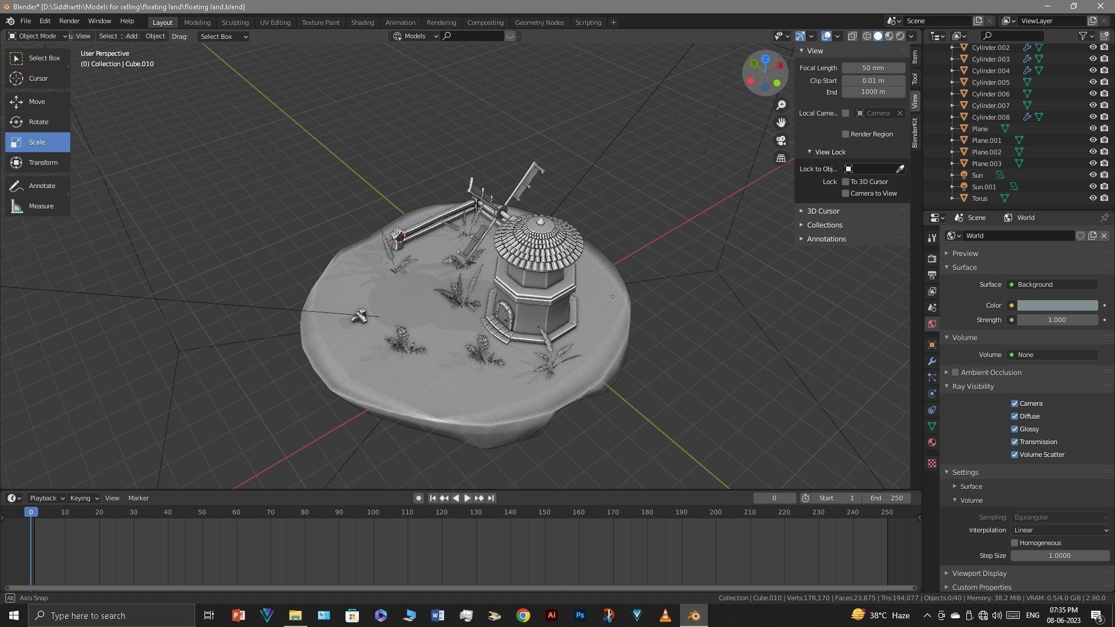
Task: Switch viewport to Wireframe shading
Action: coord(867,36)
